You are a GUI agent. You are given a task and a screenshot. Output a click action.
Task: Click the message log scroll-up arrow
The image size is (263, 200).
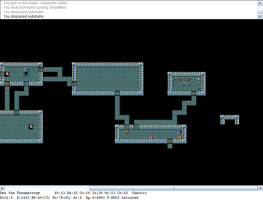(260, 3)
